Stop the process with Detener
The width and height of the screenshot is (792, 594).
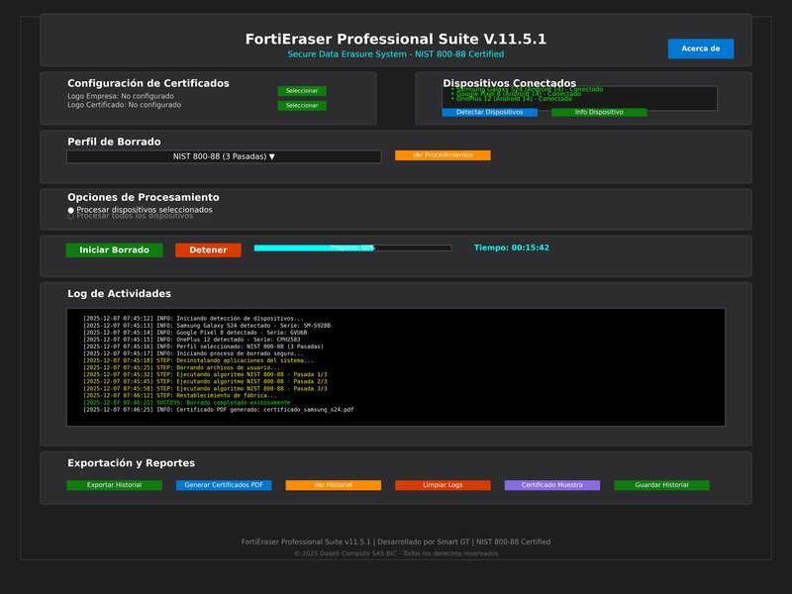tap(208, 250)
